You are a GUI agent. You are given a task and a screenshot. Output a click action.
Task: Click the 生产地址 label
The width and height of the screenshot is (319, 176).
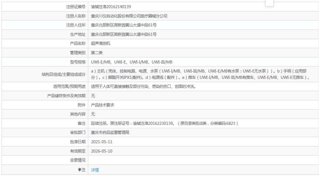(x=78, y=34)
